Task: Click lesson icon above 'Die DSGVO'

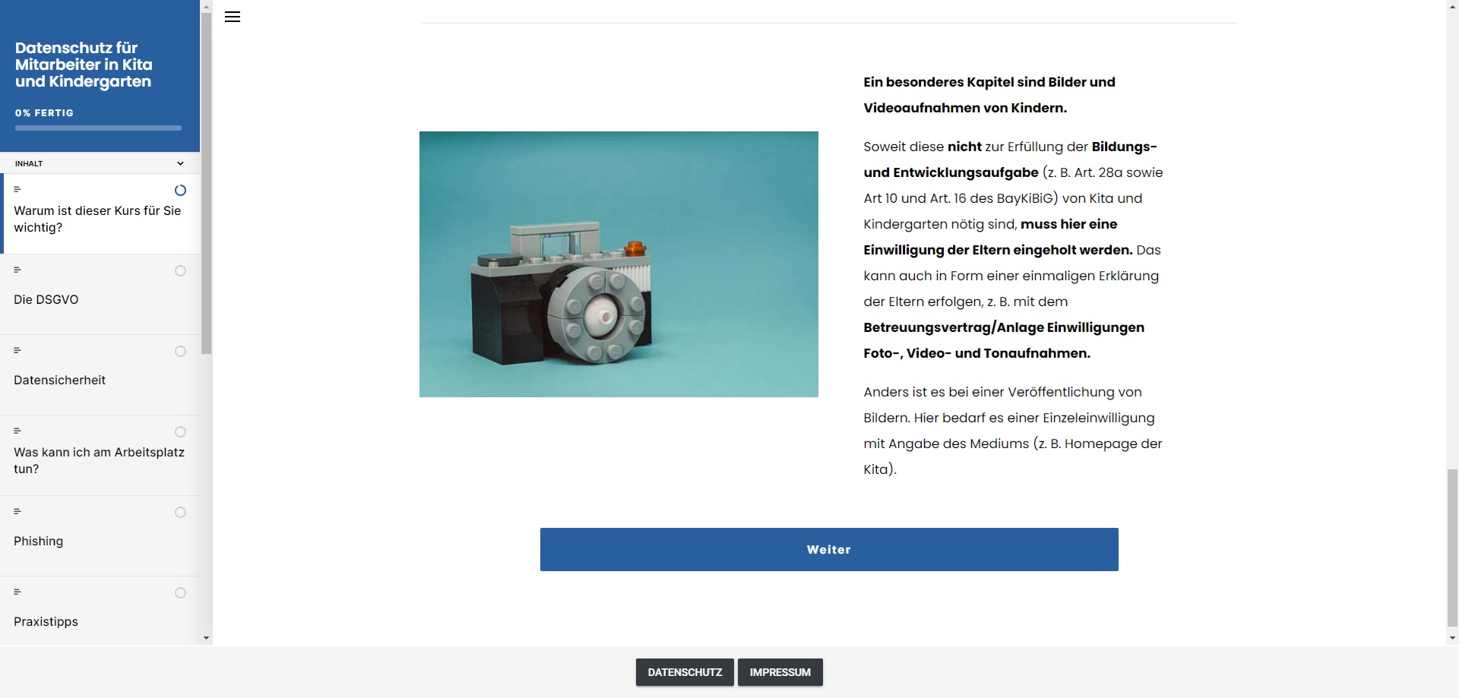Action: 17,270
